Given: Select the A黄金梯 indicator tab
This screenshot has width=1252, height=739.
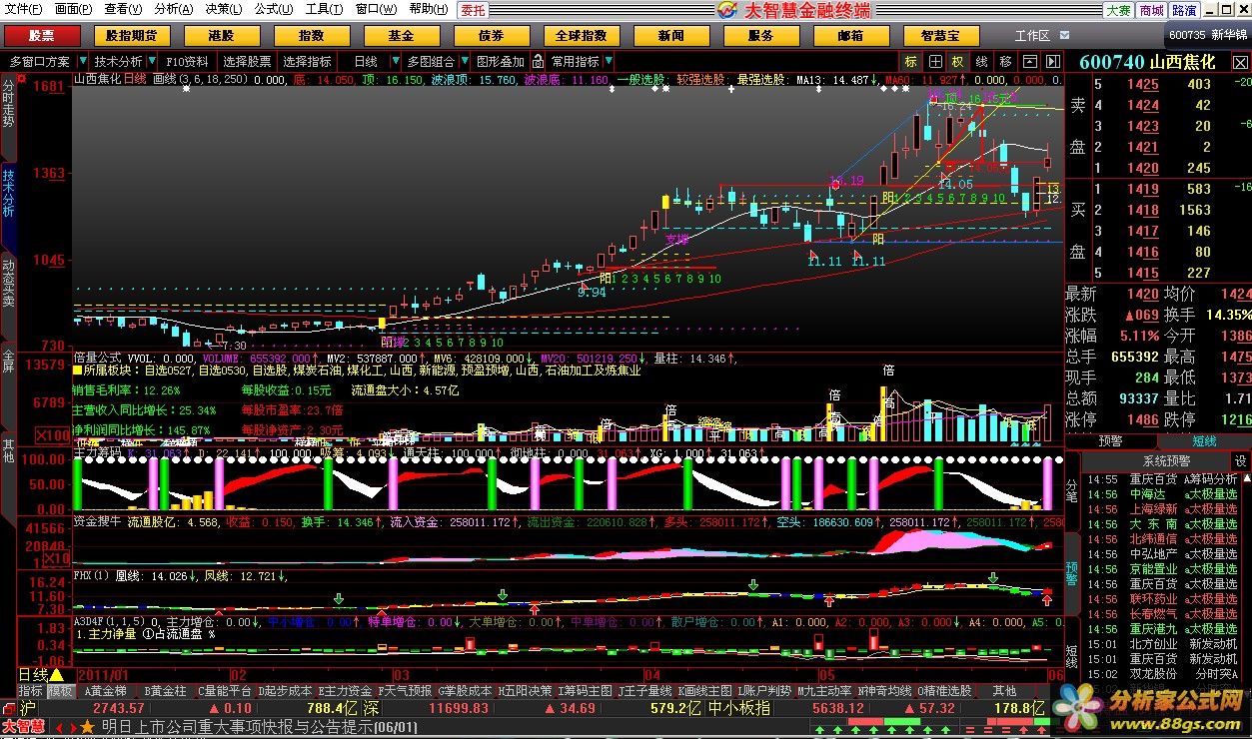Looking at the screenshot, I should pos(105,690).
